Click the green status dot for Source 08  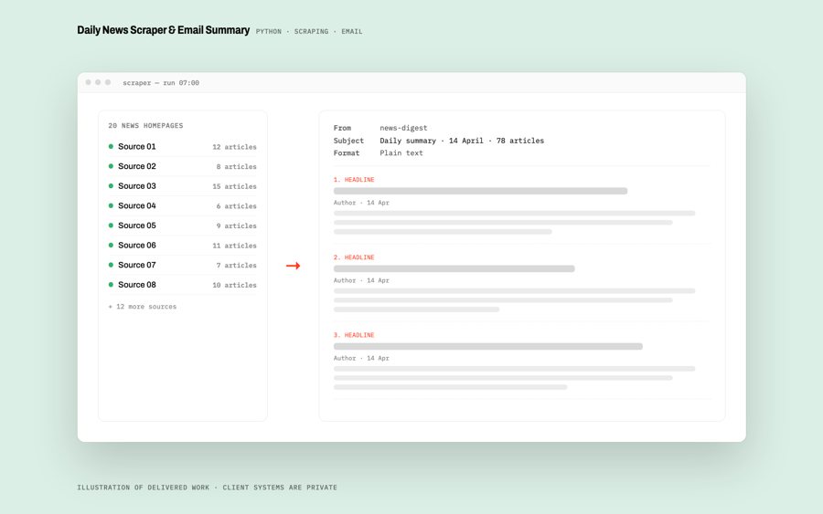111,285
